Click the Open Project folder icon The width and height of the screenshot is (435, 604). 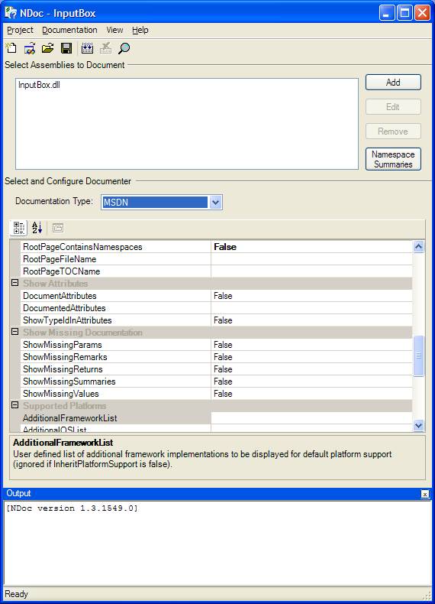(47, 48)
